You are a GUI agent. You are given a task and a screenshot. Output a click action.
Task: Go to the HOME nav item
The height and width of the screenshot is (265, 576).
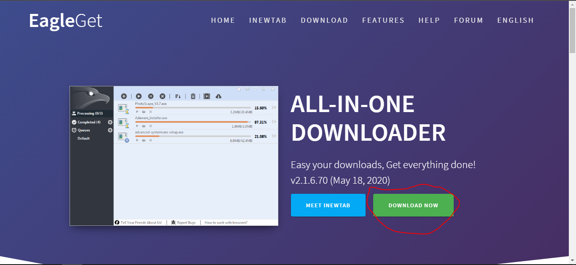coord(223,20)
